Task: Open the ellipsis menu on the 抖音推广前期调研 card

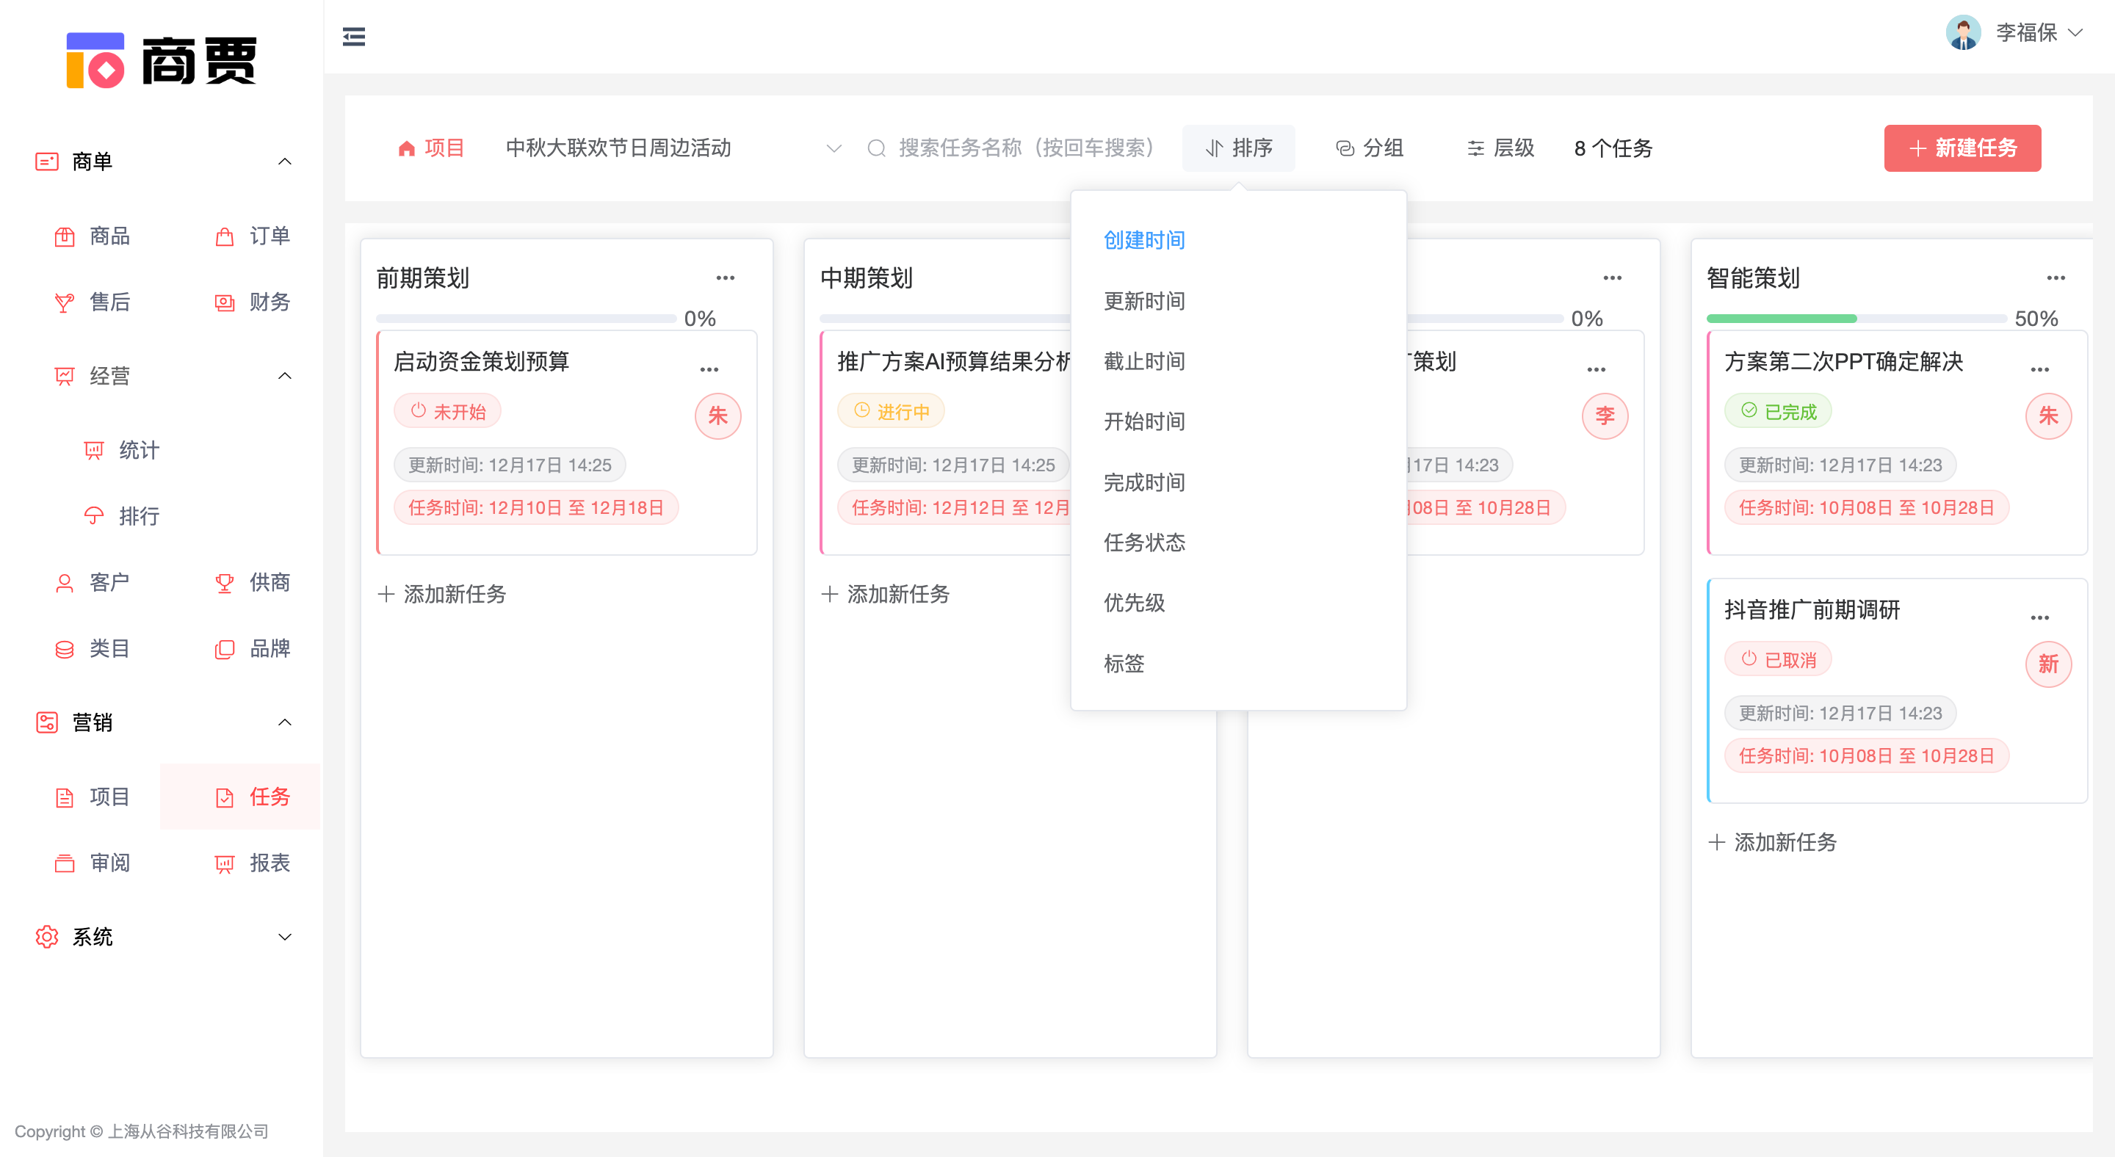Action: tap(2039, 618)
